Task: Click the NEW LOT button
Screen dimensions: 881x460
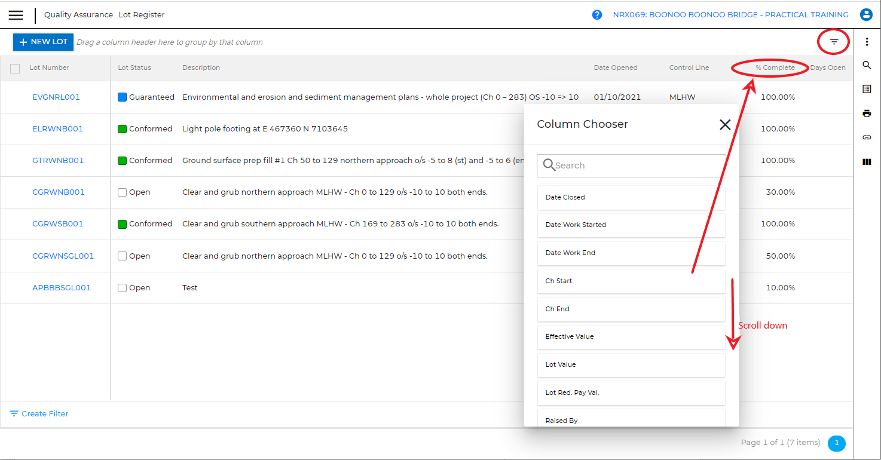Action: pos(43,42)
